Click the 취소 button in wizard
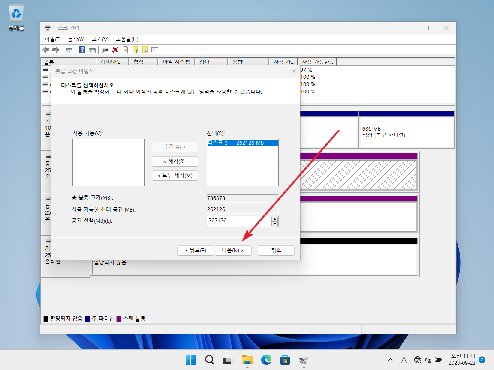The height and width of the screenshot is (370, 494). pyautogui.click(x=276, y=251)
